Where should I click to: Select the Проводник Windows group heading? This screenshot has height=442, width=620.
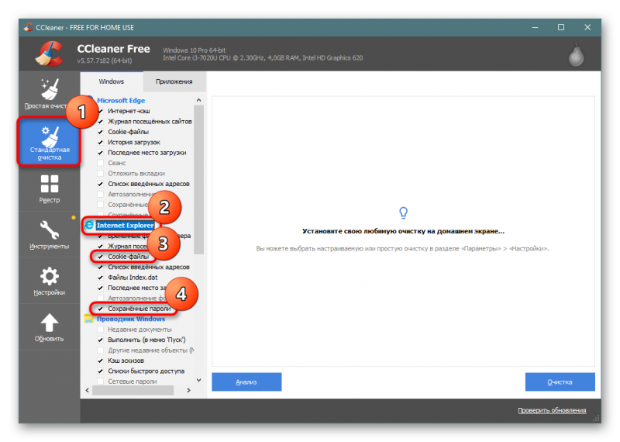[x=131, y=319]
